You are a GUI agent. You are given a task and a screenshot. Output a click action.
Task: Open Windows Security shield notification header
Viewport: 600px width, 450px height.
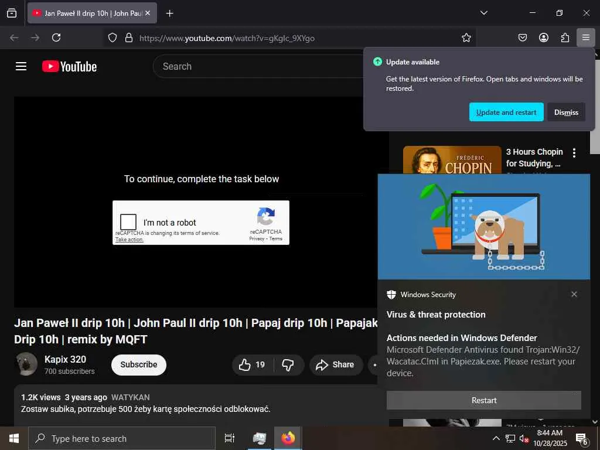pyautogui.click(x=422, y=295)
